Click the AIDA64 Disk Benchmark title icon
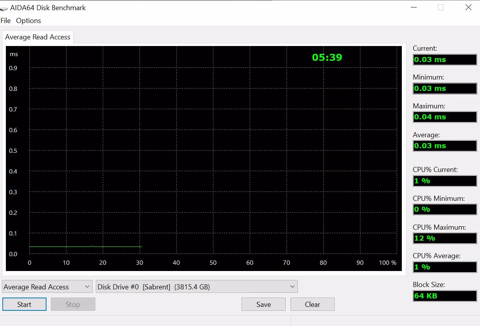480x326 pixels. [x=4, y=8]
